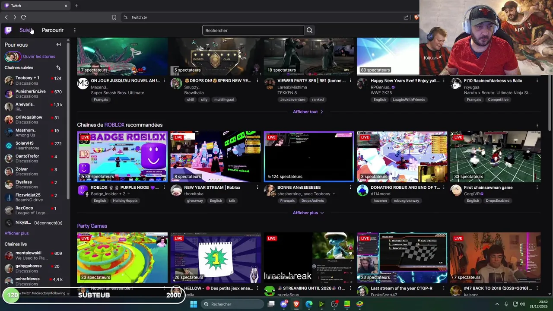Open ROBLOX recommended section options menu
This screenshot has width=553, height=311.
pyautogui.click(x=537, y=125)
